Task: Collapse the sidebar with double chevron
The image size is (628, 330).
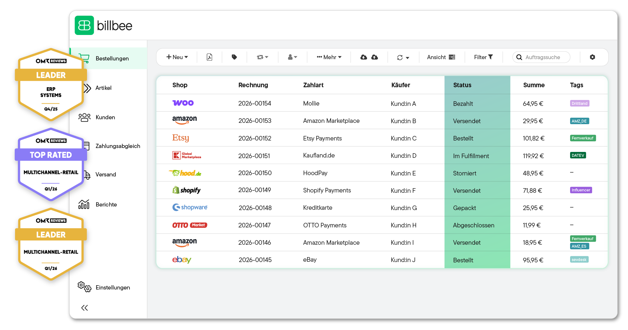Action: 84,308
